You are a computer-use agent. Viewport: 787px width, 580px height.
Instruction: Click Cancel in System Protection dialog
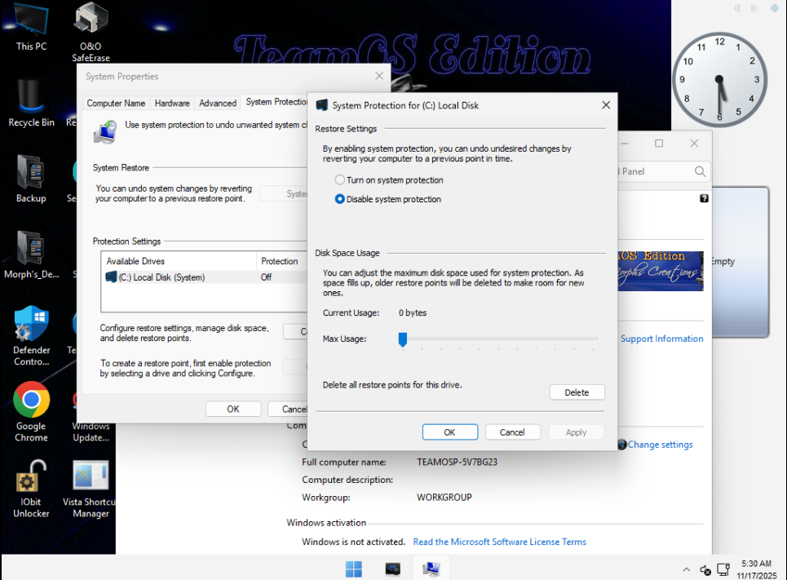tap(512, 432)
